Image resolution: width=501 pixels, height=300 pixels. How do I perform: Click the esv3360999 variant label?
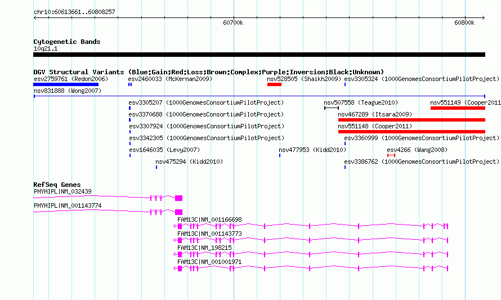[x=422, y=138]
